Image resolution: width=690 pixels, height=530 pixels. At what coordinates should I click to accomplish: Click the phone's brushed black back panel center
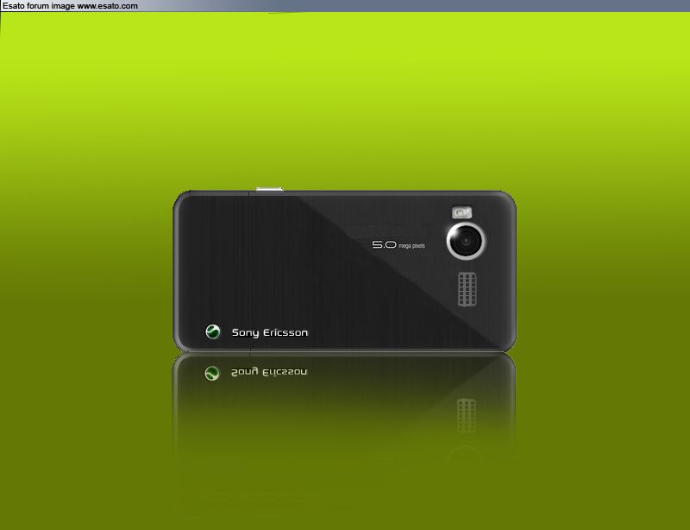345,276
